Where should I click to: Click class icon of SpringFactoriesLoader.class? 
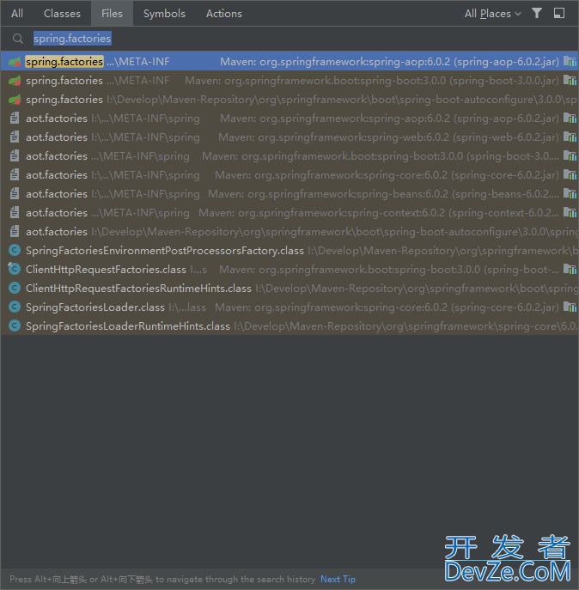pos(15,307)
